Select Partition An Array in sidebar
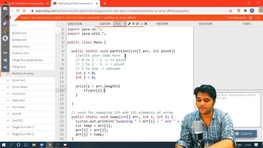 (23, 74)
